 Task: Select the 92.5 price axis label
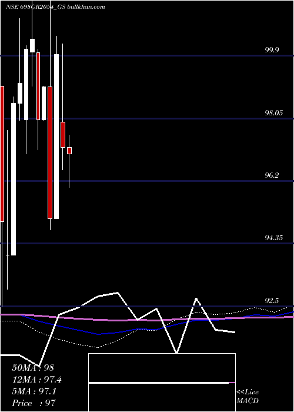click(272, 300)
